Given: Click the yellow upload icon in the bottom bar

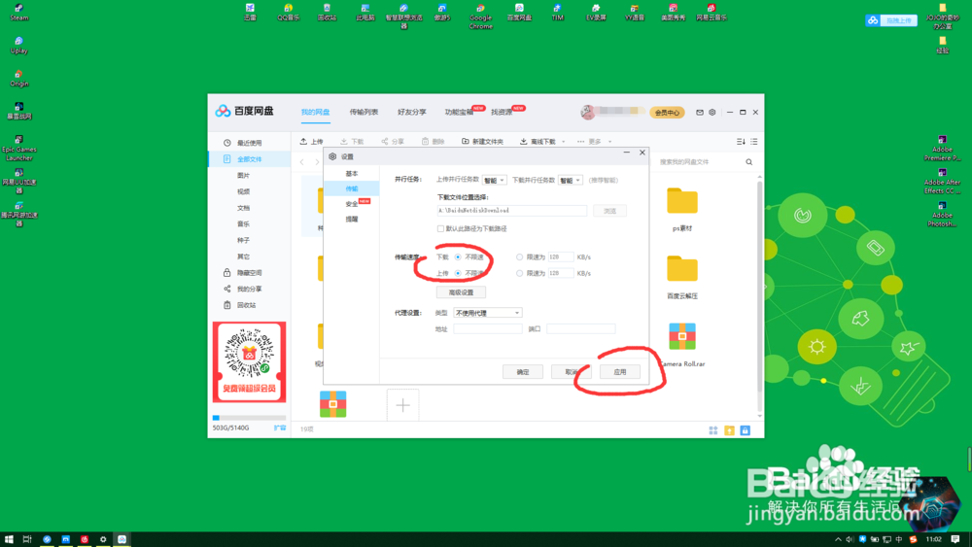Looking at the screenshot, I should click(x=730, y=429).
